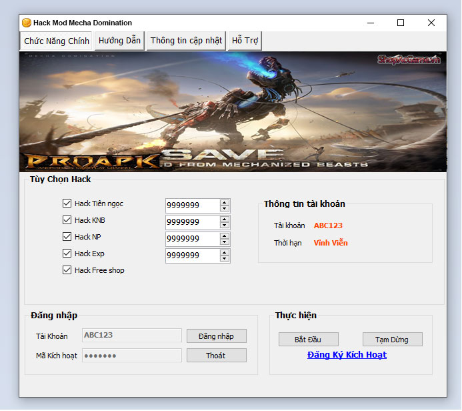The height and width of the screenshot is (411, 462).
Task: Click the Hack NP value field
Action: click(x=193, y=239)
